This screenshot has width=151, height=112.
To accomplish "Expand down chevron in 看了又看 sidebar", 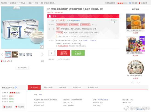I will tap(139, 83).
